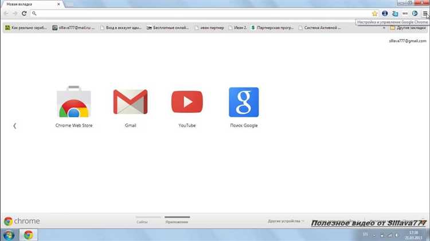
Task: Click the Gmail label text
Action: [x=130, y=125]
